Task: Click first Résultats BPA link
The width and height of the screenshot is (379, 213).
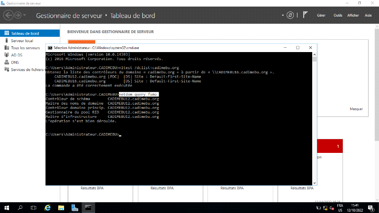Action: [92, 188]
